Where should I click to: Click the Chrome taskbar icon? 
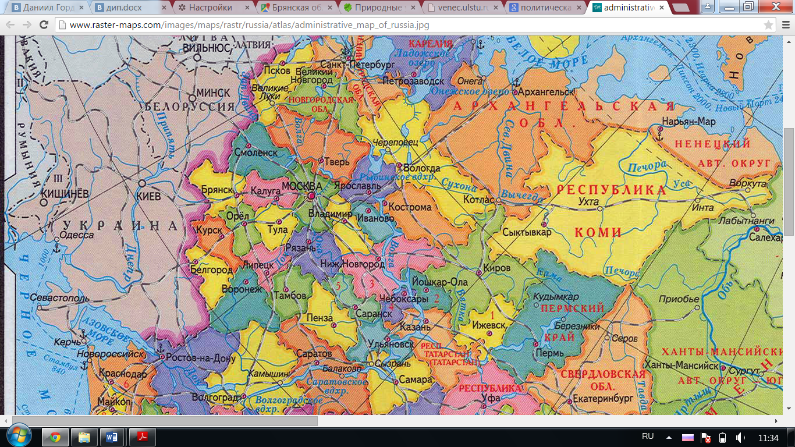(55, 437)
